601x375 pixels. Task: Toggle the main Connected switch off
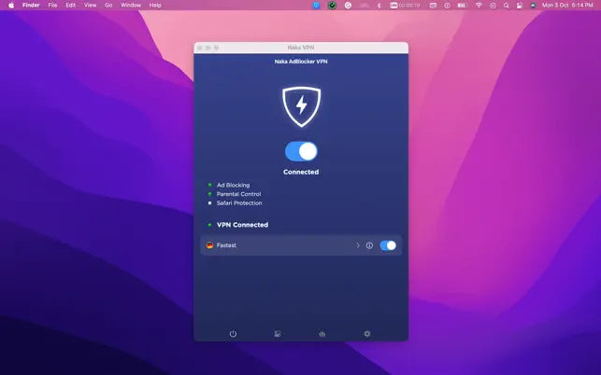click(x=301, y=151)
